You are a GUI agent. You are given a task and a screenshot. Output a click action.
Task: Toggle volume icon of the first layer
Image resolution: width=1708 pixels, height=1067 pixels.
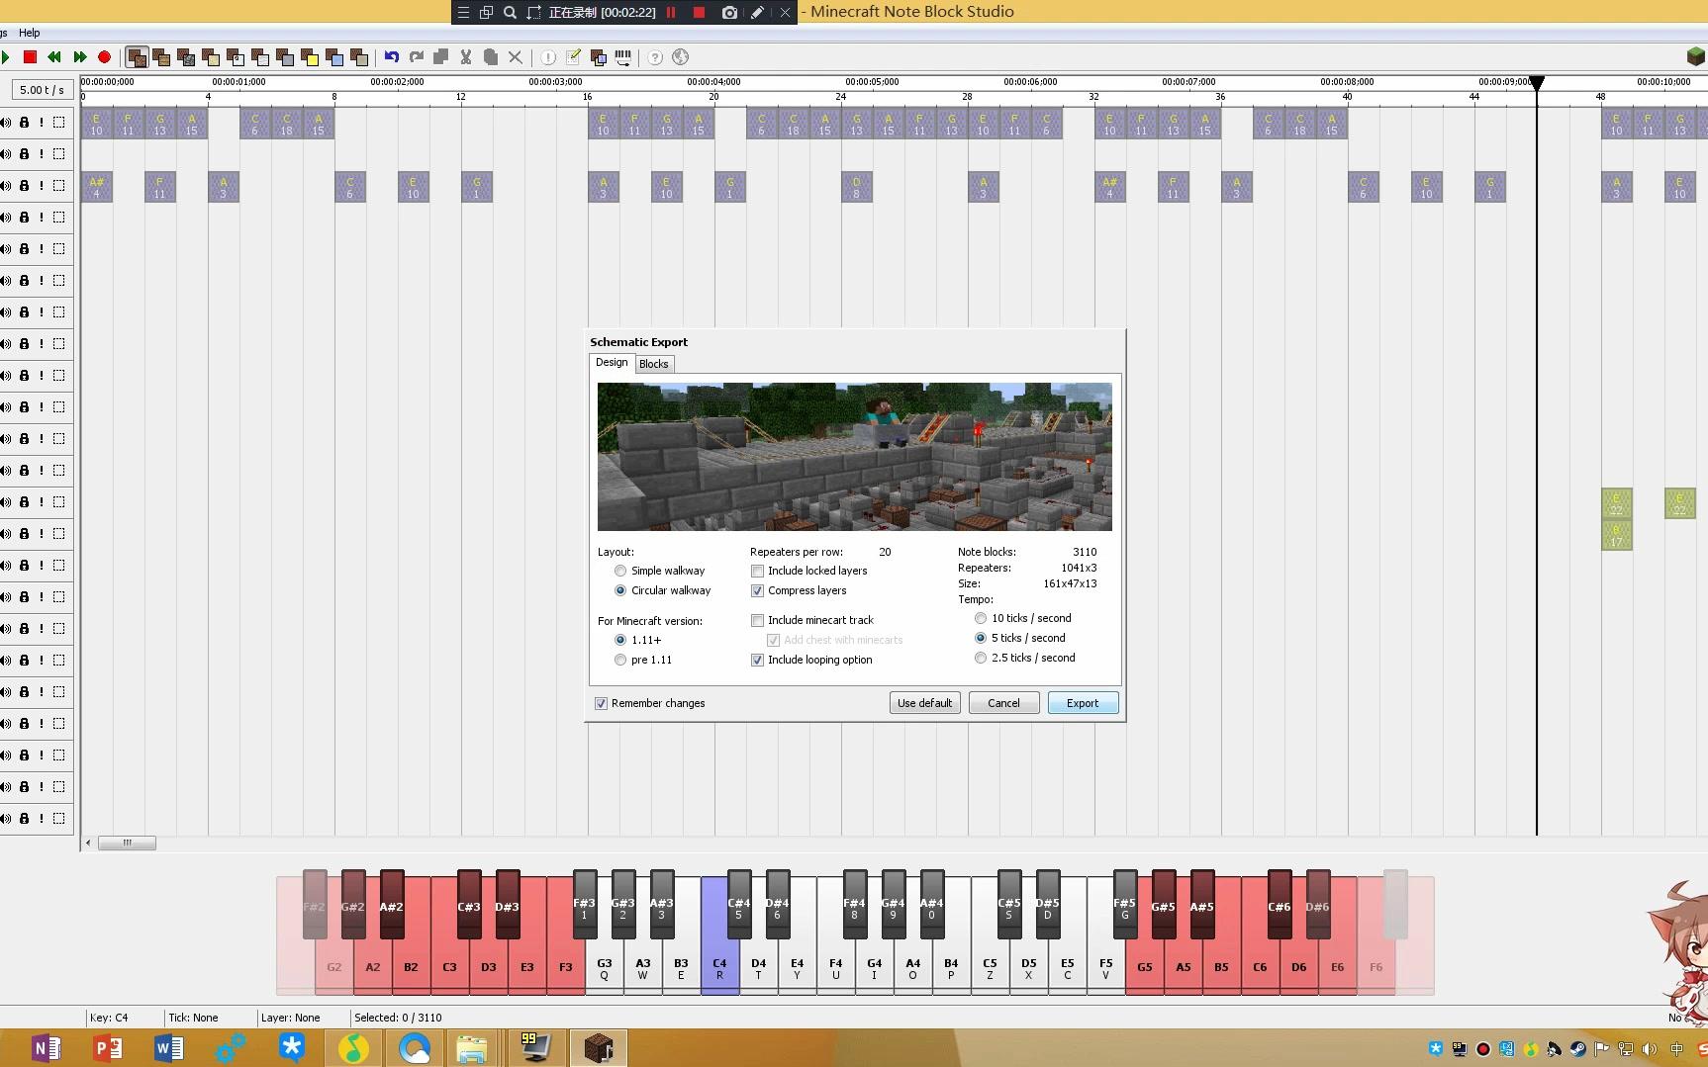pyautogui.click(x=6, y=123)
